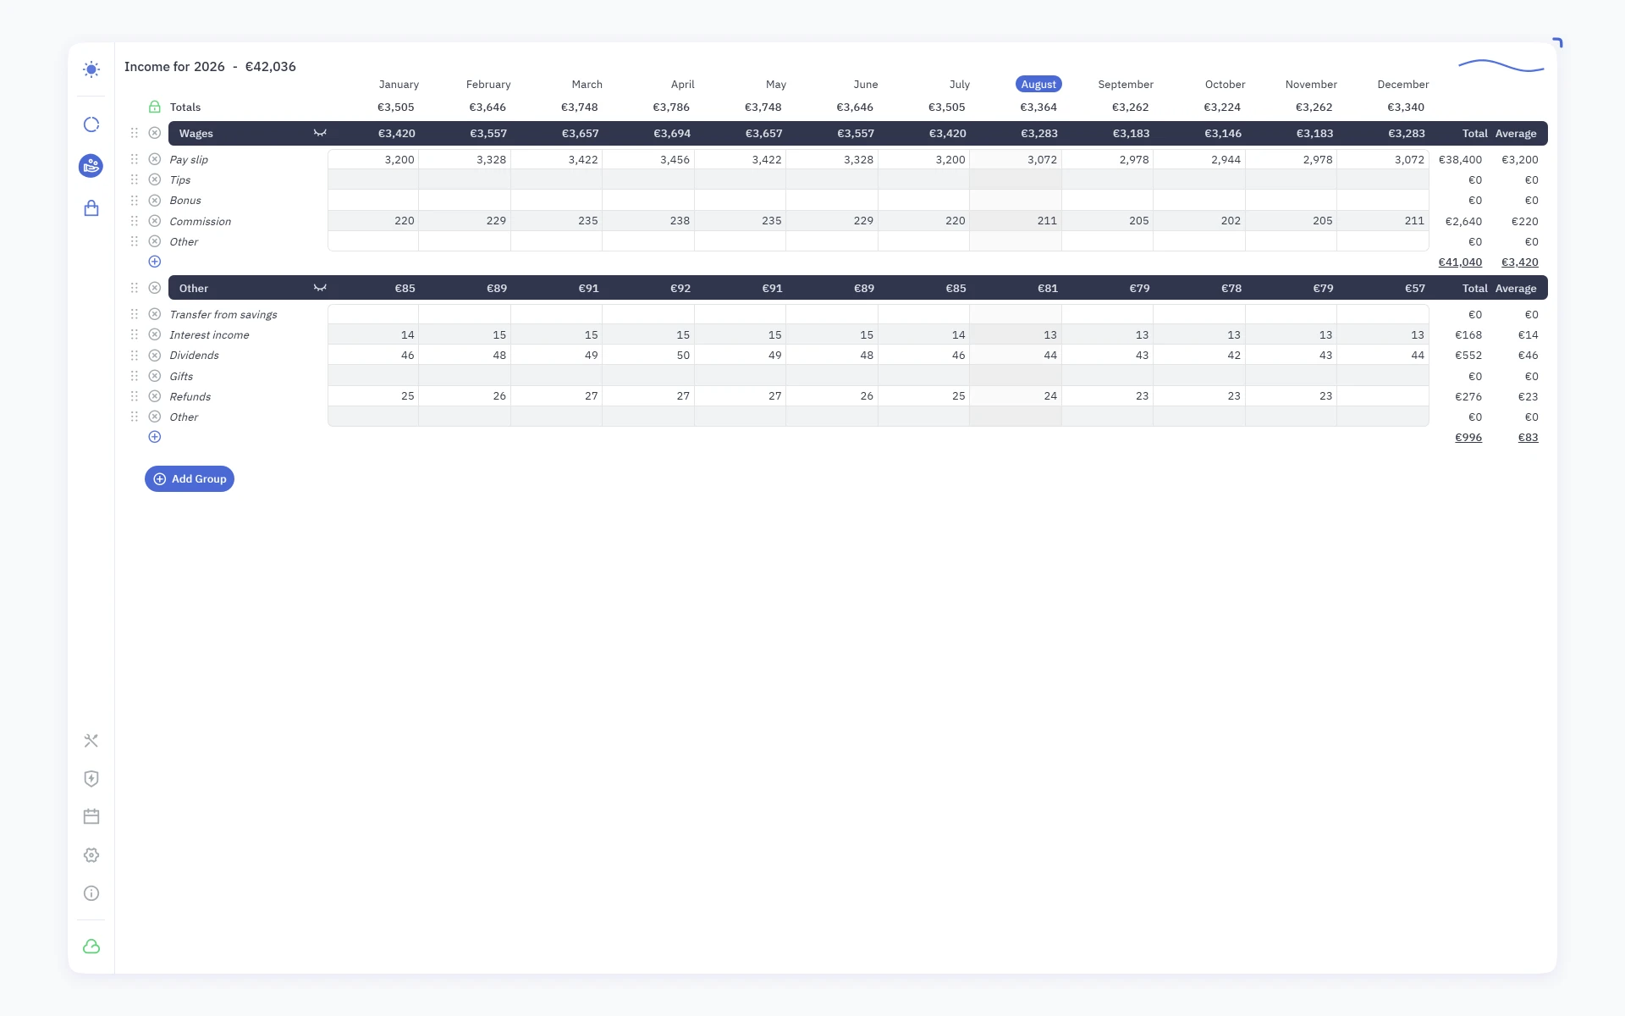This screenshot has height=1016, width=1625.
Task: Click the Interest income row label
Action: pos(209,335)
